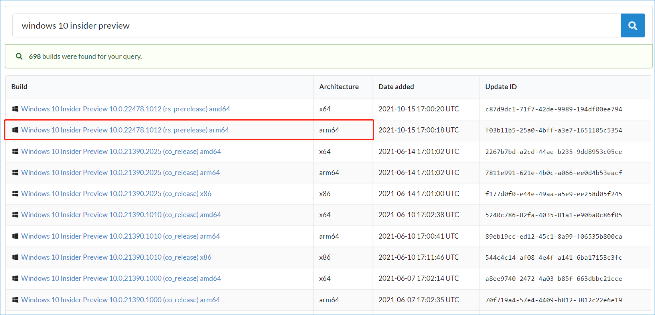Click the green magnifier icon beside '698 builds'
Viewport: 655px width, 315px height.
coord(19,56)
